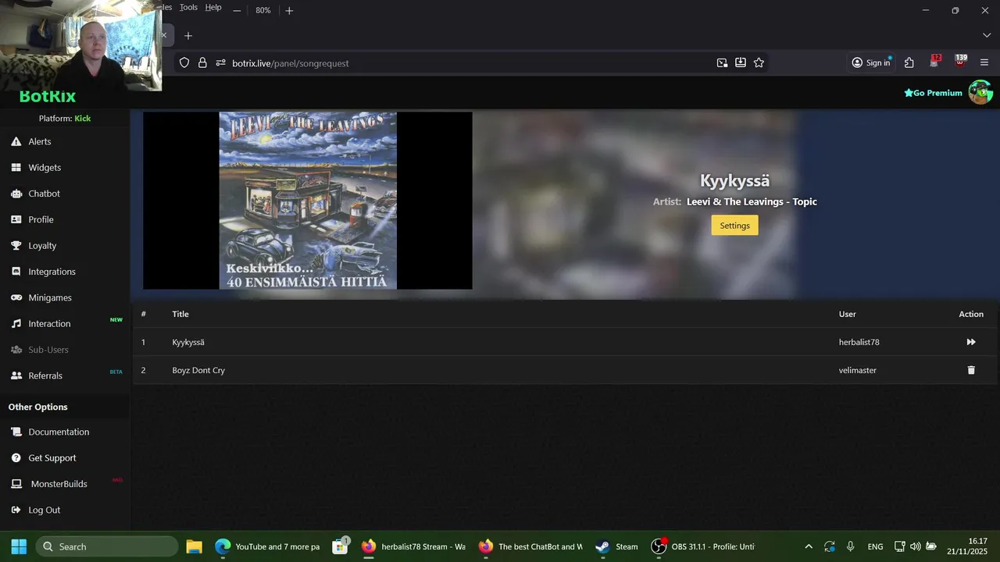Click the extension icon with 12 badge
Screen dimensions: 1000x562
[x=934, y=62]
